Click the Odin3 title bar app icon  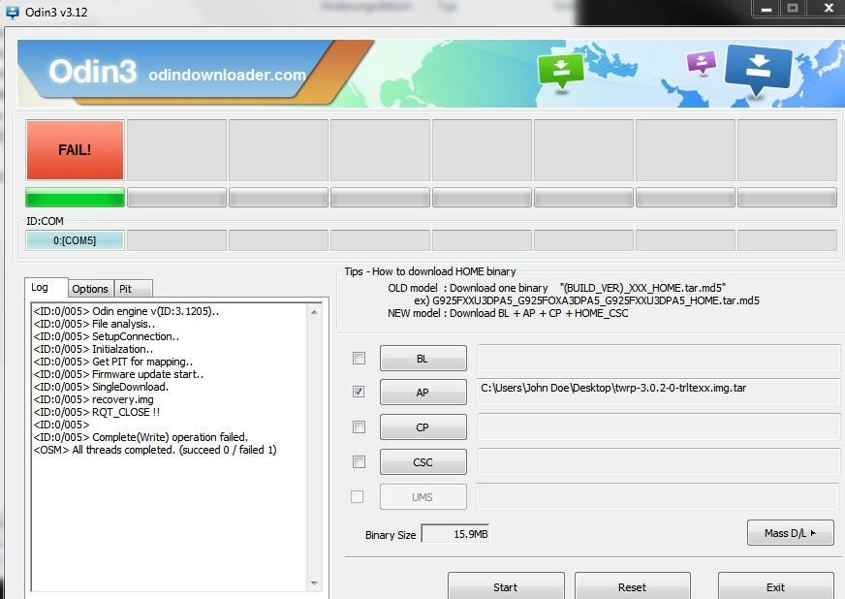tap(12, 12)
